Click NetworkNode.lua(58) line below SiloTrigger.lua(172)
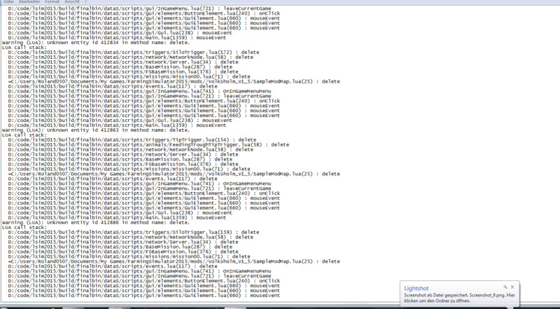This screenshot has height=309, width=560. (x=131, y=57)
